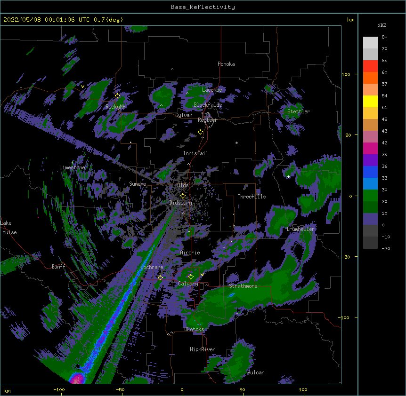
Task: Click the Strathmore label
Action: pyautogui.click(x=243, y=286)
